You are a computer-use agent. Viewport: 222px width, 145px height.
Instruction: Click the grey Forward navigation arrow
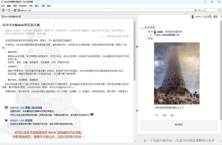[9, 10]
